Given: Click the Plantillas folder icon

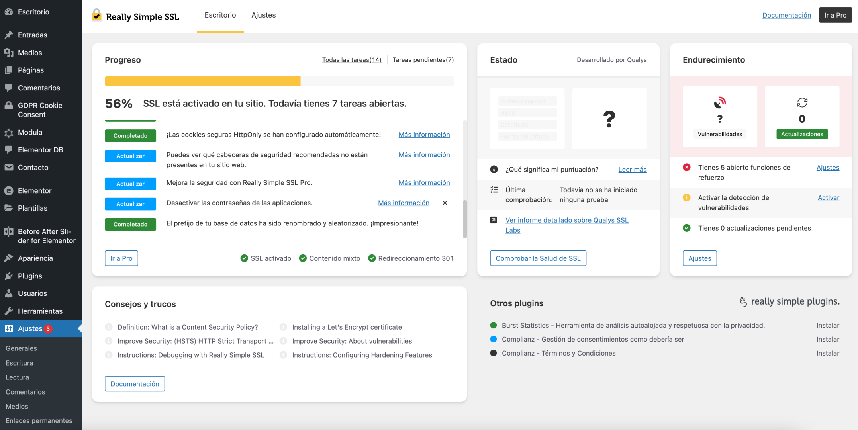Looking at the screenshot, I should (9, 208).
